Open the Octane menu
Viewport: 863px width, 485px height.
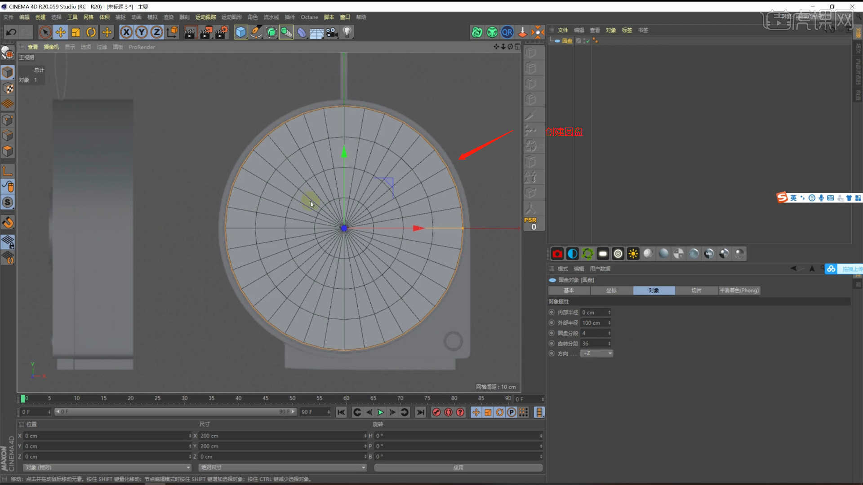click(x=309, y=17)
